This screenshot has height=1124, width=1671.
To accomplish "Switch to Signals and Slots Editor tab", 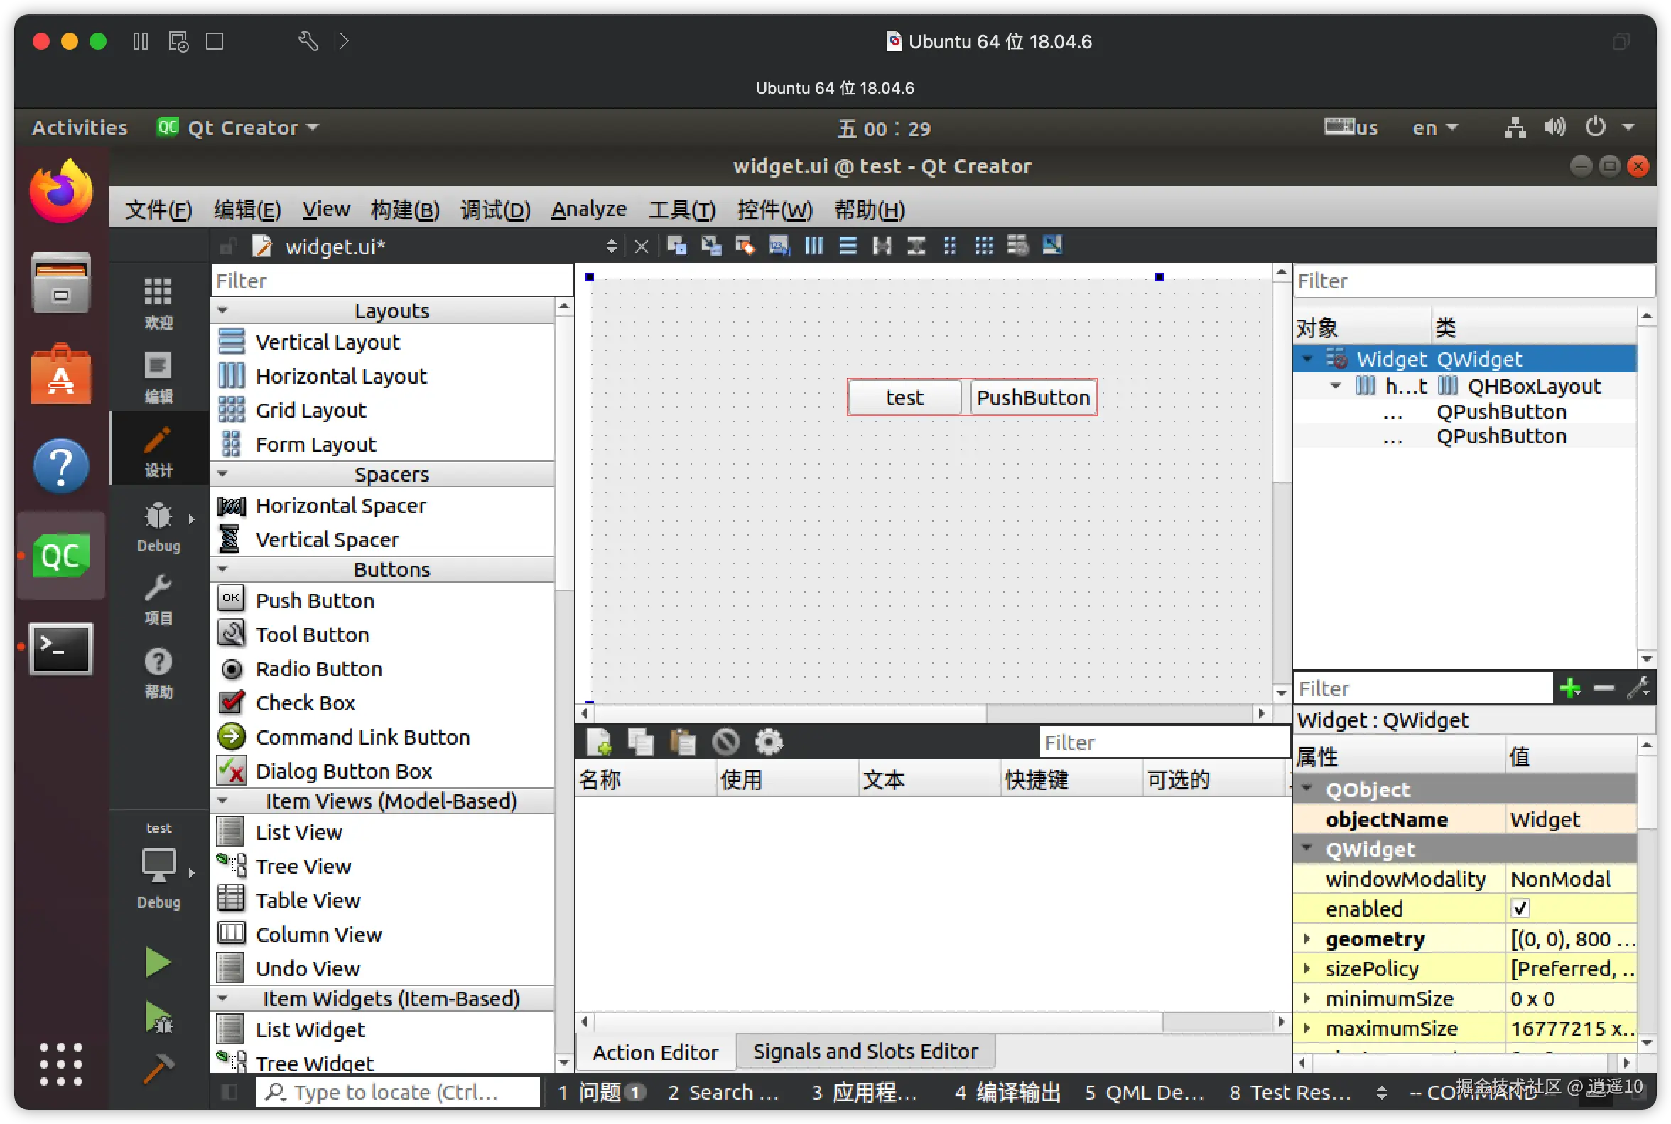I will click(x=865, y=1051).
